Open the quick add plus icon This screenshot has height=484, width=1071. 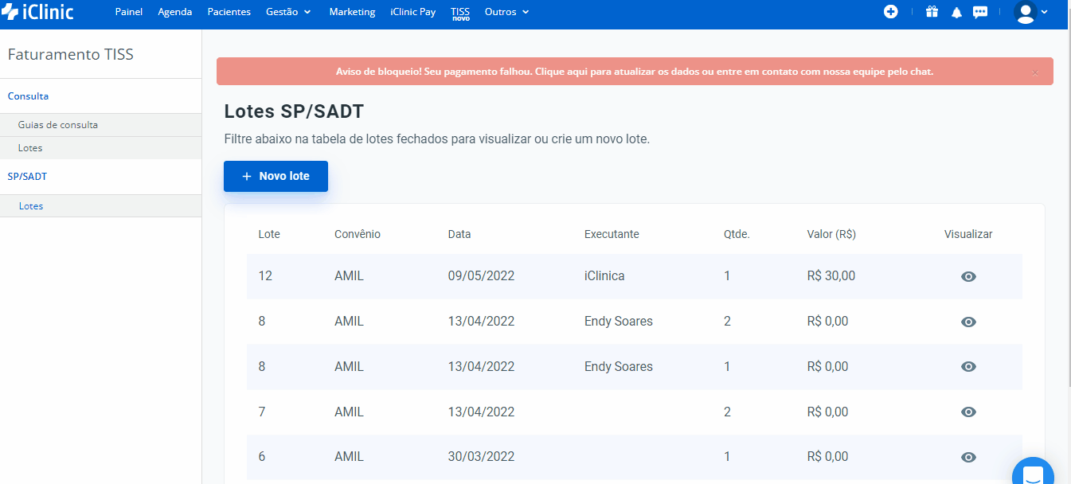891,12
